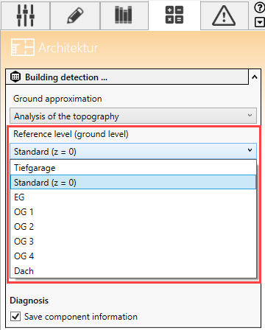This screenshot has height=330, width=265.
Task: Open the warning triangle tab
Action: (x=224, y=15)
